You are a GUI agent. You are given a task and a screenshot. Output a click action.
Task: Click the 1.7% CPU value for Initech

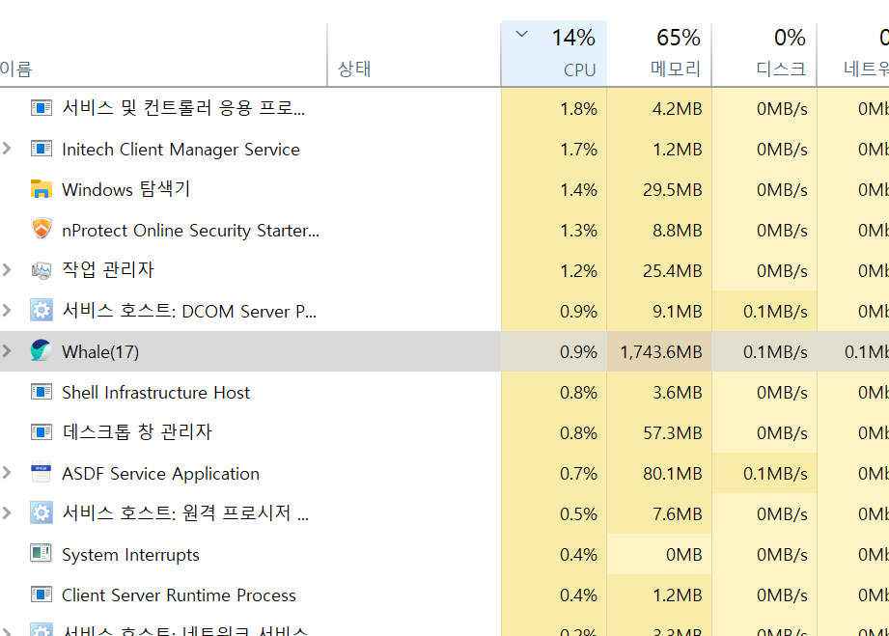(578, 149)
